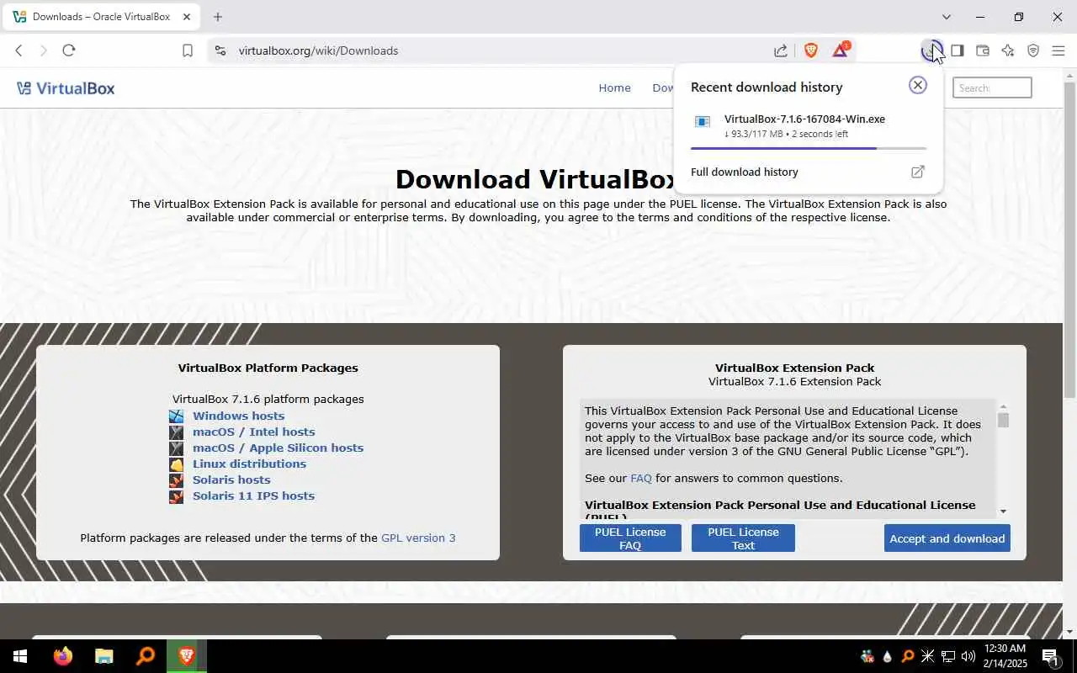Click the VirtualBox logo in header

66,88
